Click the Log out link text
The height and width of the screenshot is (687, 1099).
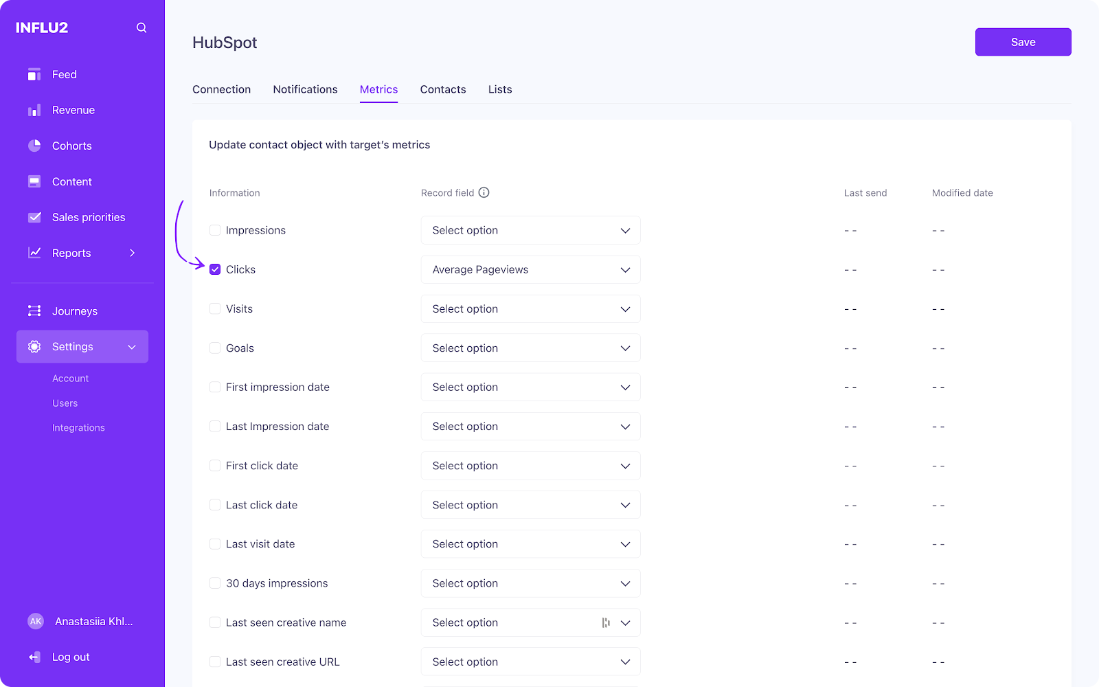coord(71,657)
